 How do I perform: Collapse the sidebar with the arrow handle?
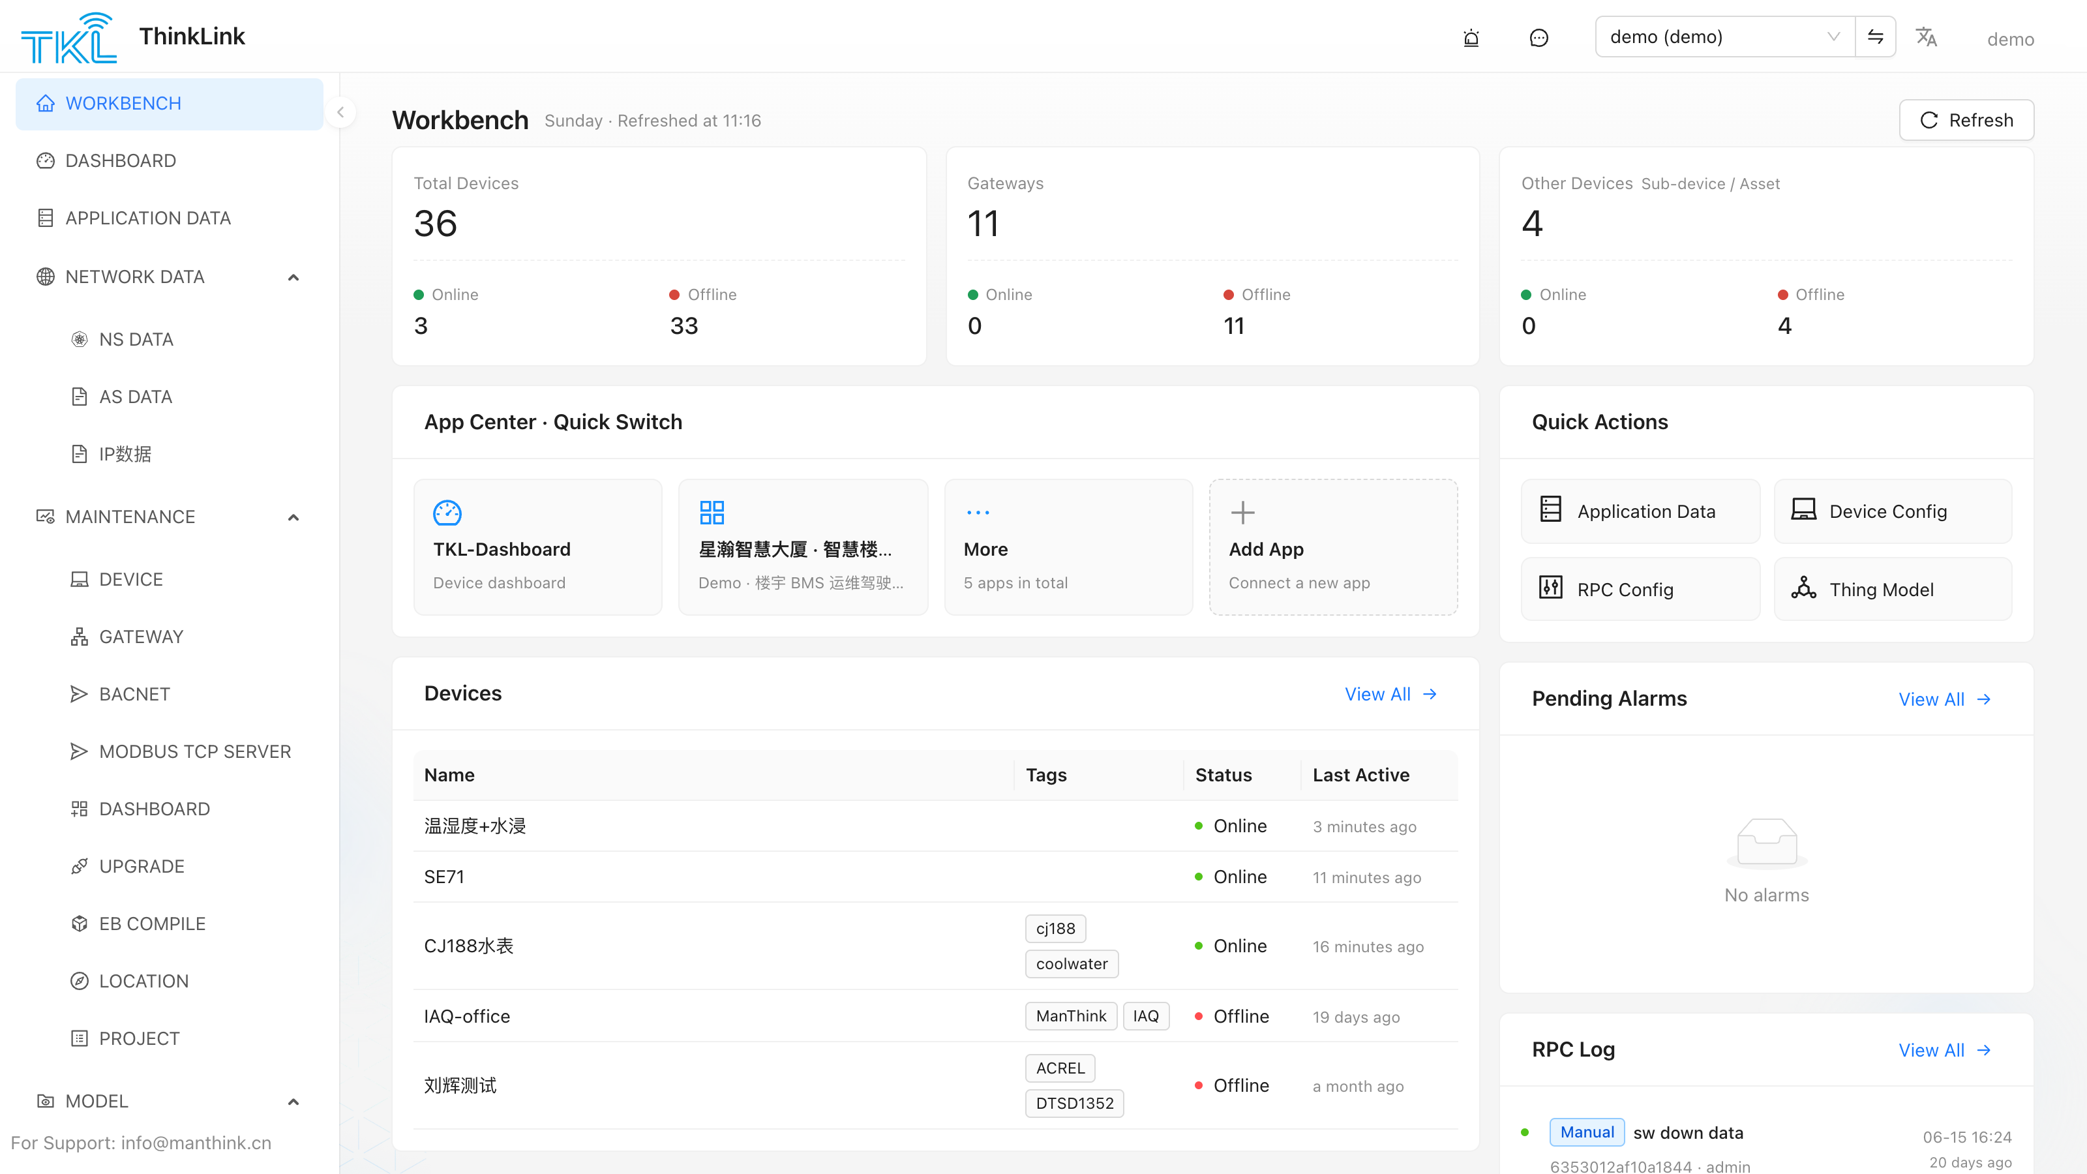[340, 113]
